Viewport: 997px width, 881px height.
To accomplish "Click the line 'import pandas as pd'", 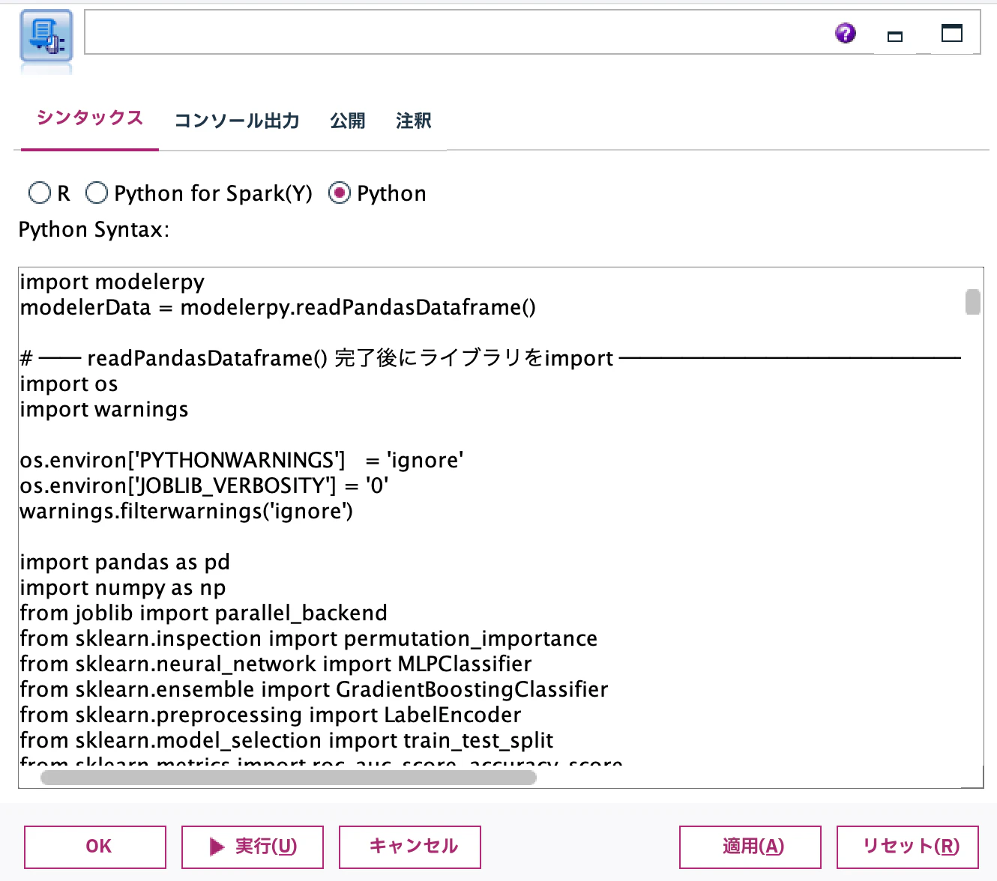I will point(125,562).
